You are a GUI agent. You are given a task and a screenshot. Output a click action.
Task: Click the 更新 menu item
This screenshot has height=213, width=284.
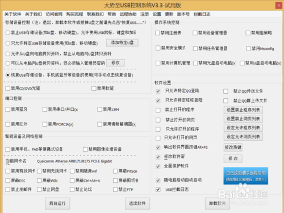(x=169, y=14)
